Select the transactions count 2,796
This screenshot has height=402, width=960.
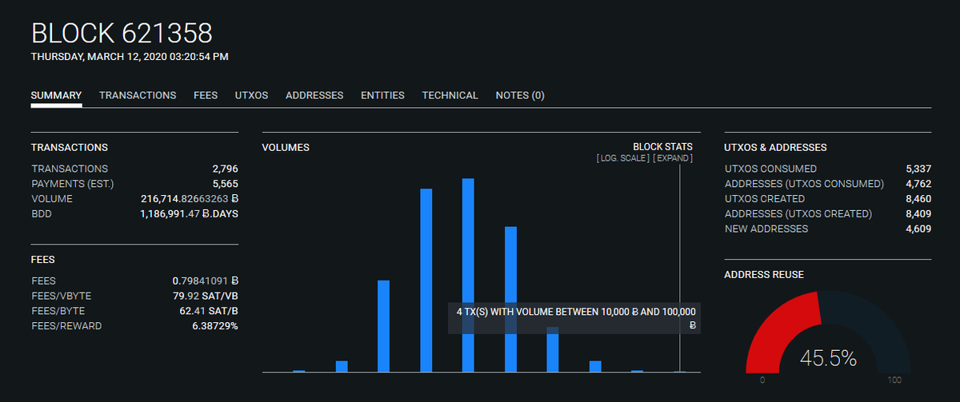pyautogui.click(x=225, y=169)
